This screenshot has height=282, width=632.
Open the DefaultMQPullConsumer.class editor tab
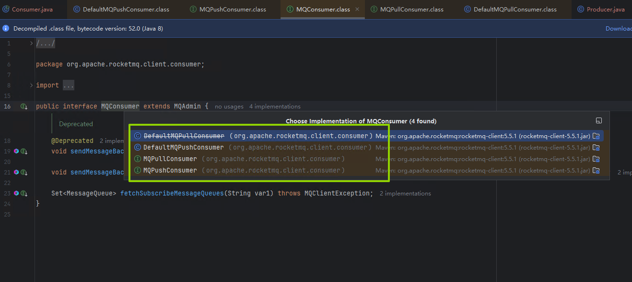[510, 9]
